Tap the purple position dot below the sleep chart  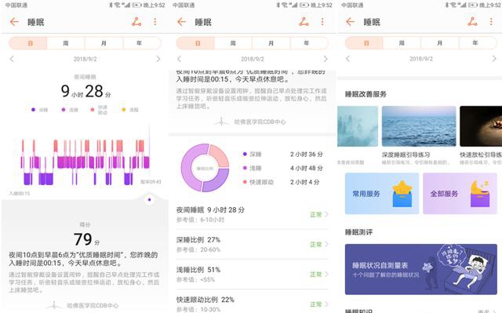click(150, 200)
